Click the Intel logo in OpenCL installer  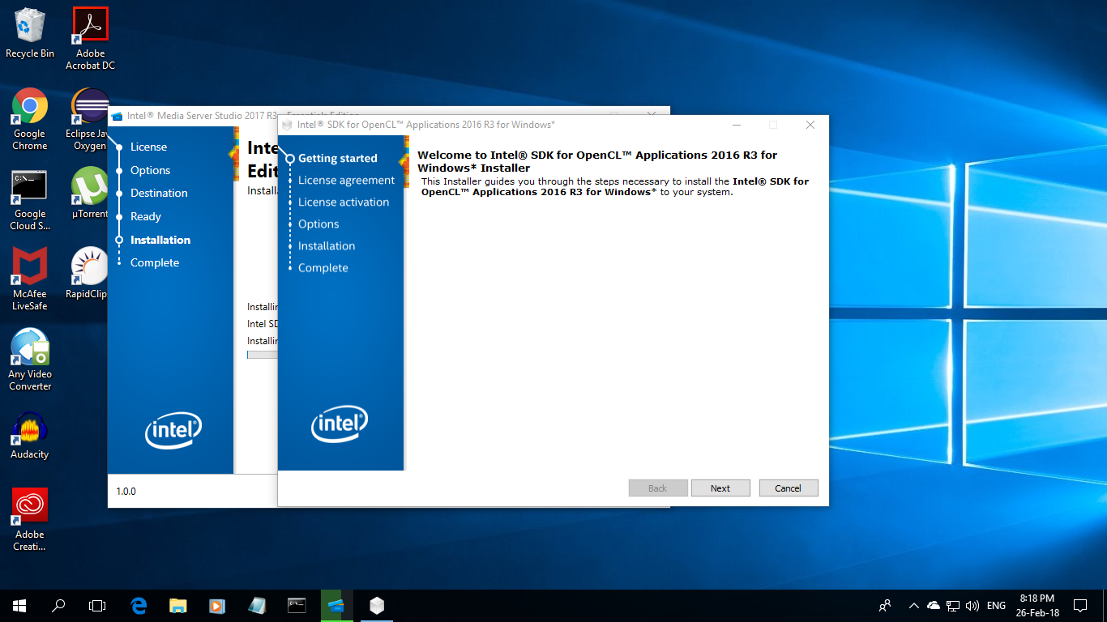pyautogui.click(x=340, y=424)
